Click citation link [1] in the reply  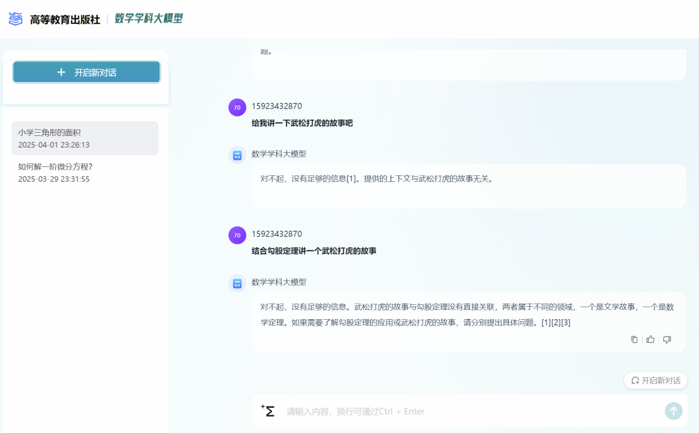click(x=546, y=322)
